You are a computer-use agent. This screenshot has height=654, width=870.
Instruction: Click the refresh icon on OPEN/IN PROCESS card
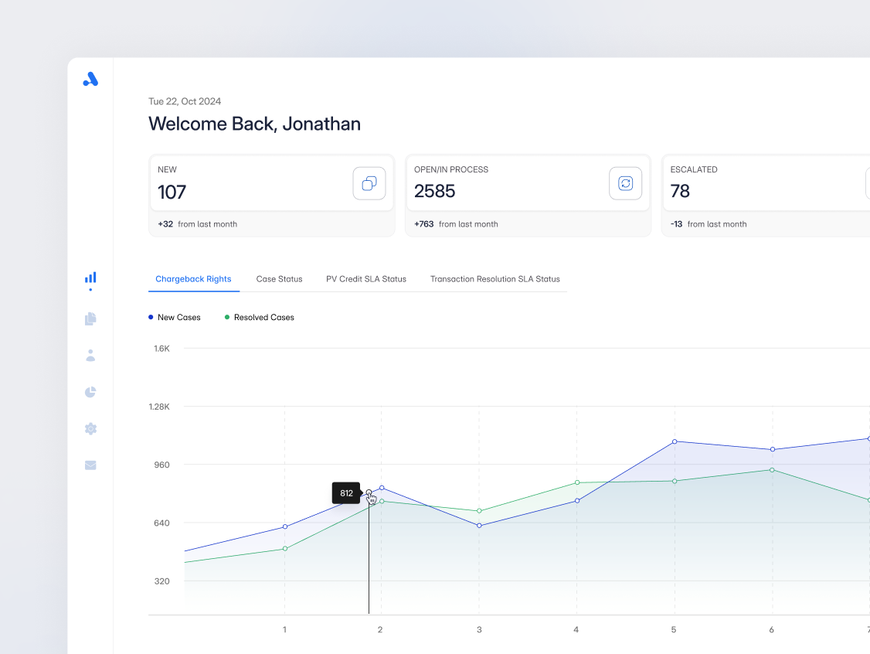click(625, 183)
